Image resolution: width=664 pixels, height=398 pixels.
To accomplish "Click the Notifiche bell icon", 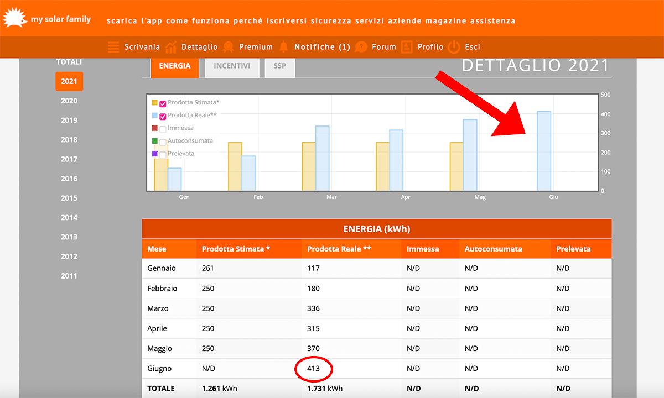I will (x=284, y=47).
